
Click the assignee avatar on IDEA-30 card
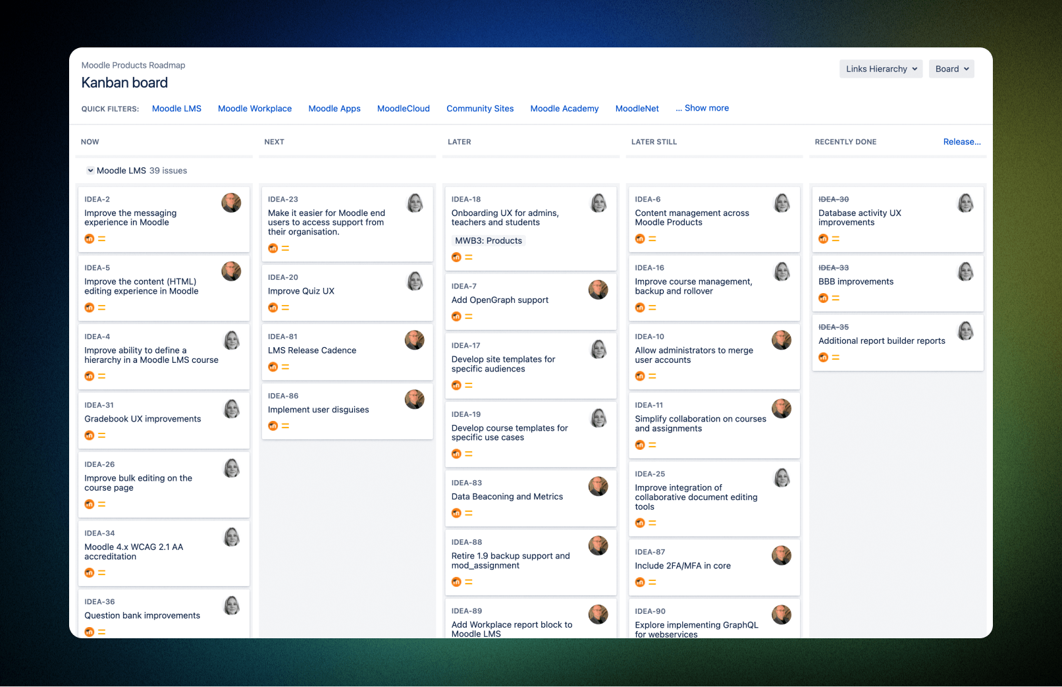pos(966,203)
